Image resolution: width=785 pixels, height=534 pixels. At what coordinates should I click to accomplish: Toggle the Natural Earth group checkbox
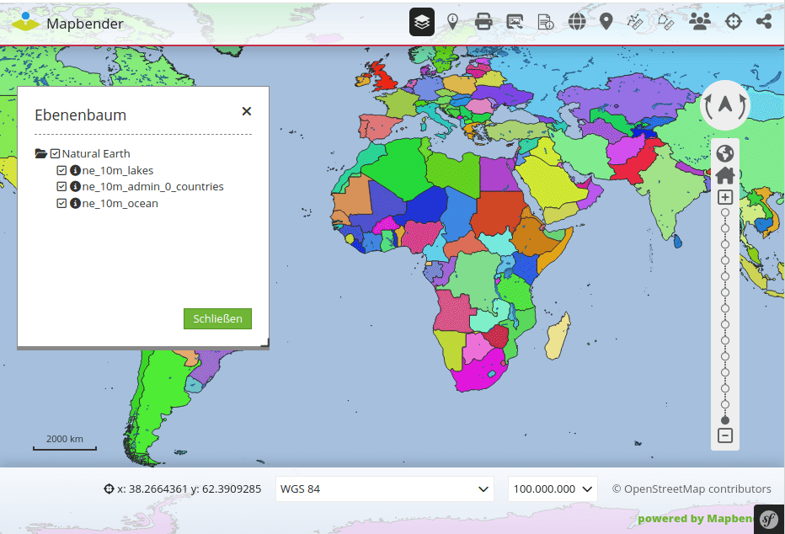pos(55,152)
